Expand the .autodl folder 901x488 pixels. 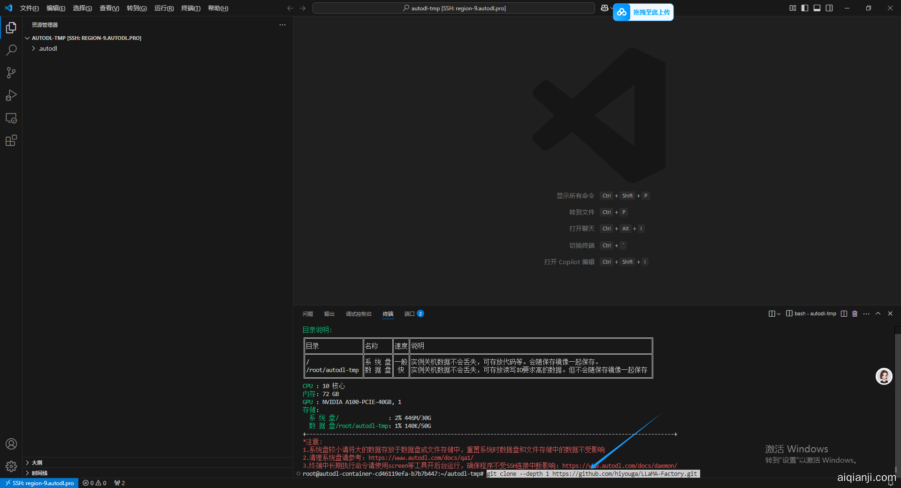47,48
